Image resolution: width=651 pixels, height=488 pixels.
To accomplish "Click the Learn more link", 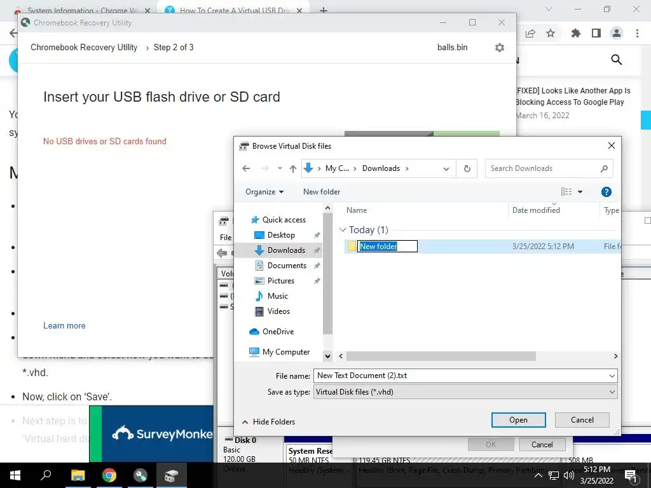I will click(64, 326).
